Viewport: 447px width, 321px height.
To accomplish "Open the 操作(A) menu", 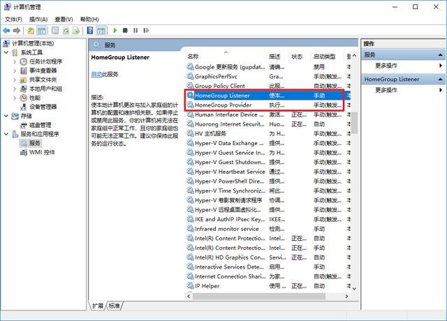I will pyautogui.click(x=38, y=20).
